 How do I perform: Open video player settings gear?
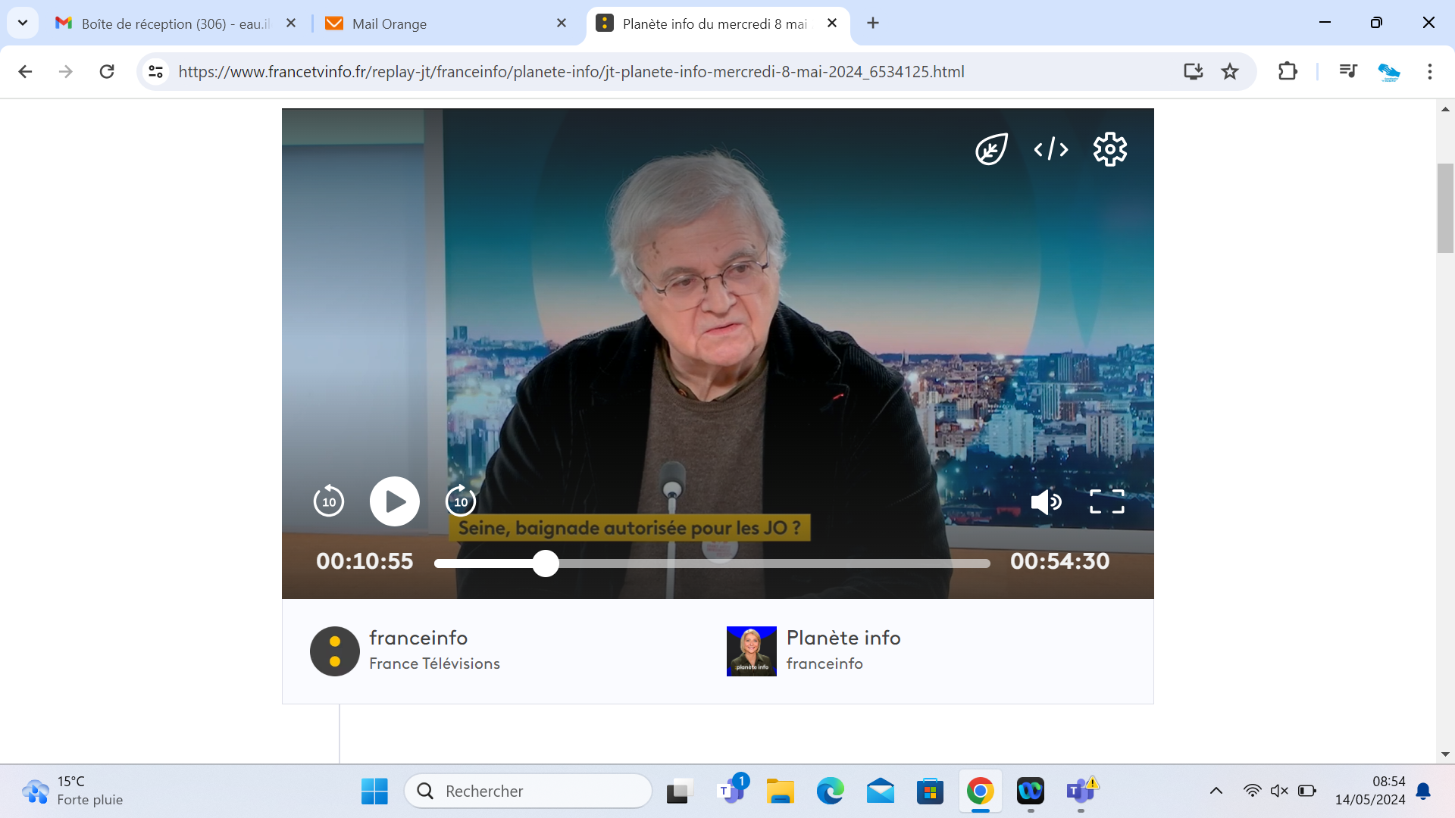pos(1109,149)
